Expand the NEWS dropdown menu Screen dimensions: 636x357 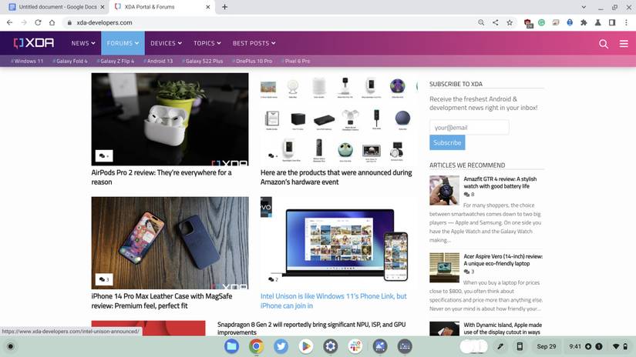click(x=83, y=43)
